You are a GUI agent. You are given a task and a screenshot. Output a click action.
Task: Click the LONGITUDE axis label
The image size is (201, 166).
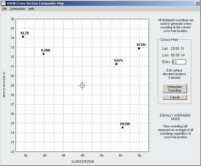tap(83, 162)
